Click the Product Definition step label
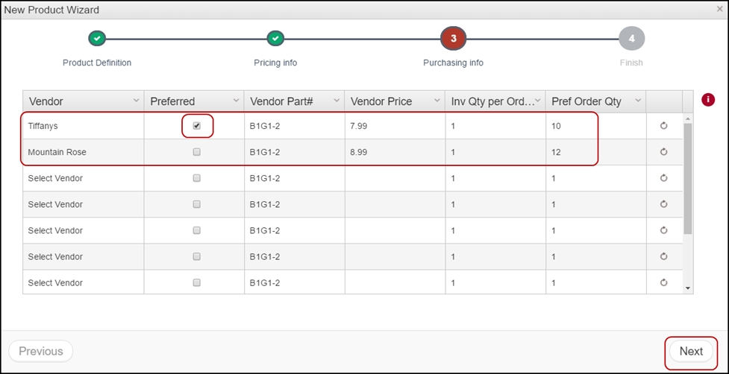Image resolution: width=729 pixels, height=374 pixels. 97,63
